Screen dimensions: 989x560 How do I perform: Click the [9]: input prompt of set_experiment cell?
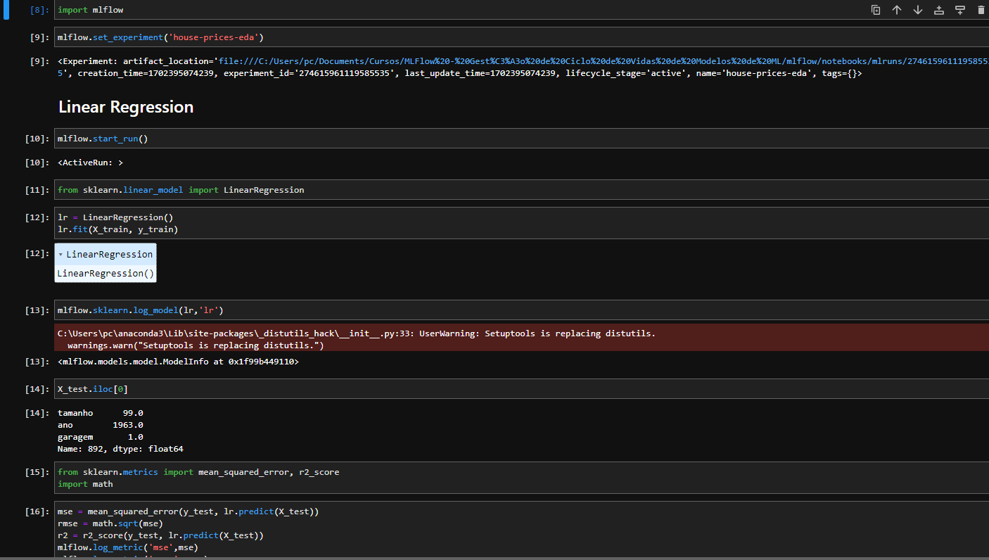(39, 37)
